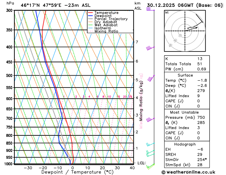Click the purple wind barb at 700 hPa
This screenshot has height=175, width=226.
point(150,120)
